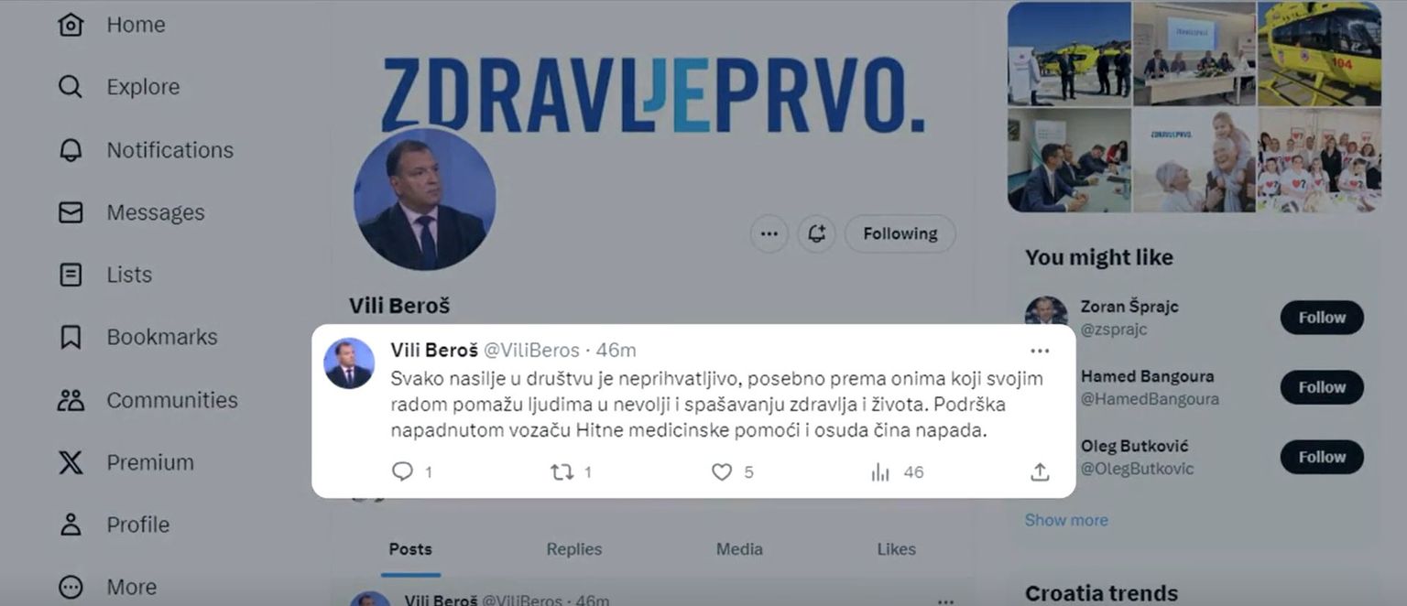Switch to the Replies tab
The height and width of the screenshot is (606, 1407).
pyautogui.click(x=574, y=549)
